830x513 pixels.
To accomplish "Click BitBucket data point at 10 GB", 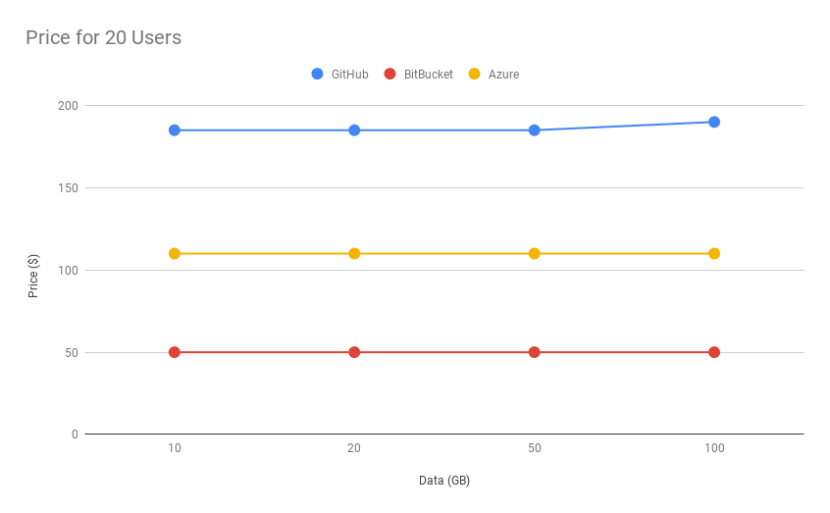I will click(175, 352).
